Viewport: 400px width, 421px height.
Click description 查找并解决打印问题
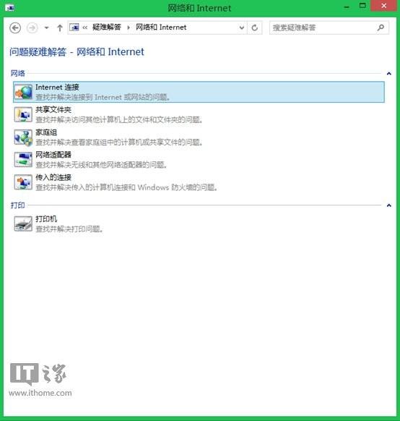(69, 229)
